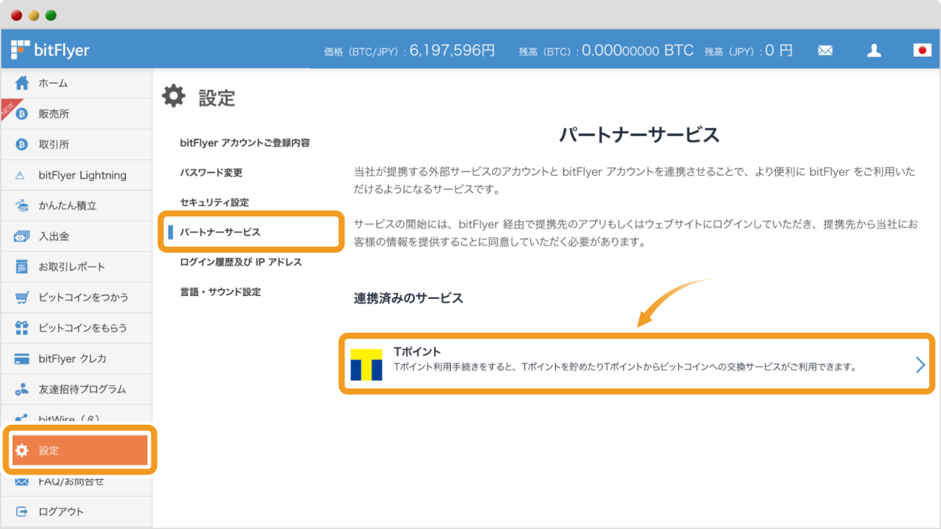The image size is (941, 529).
Task: Open ログイン履歴及び IP アドレス
Action: tap(241, 262)
